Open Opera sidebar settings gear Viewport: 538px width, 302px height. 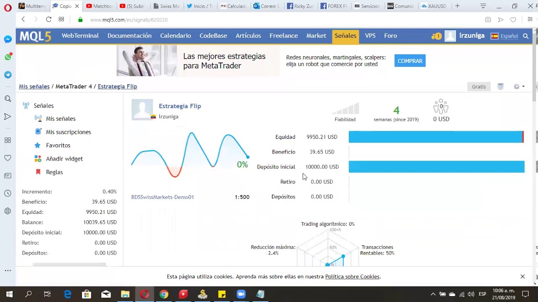pos(8,211)
